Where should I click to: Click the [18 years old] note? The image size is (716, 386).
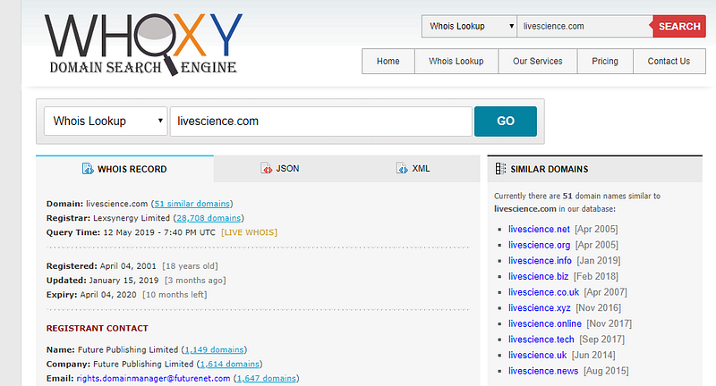191,265
